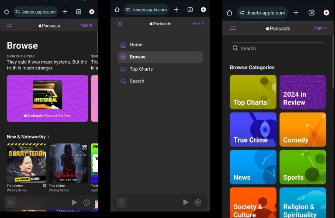
Task: Open the Scary Terri podcast artwork
Action: (26, 163)
